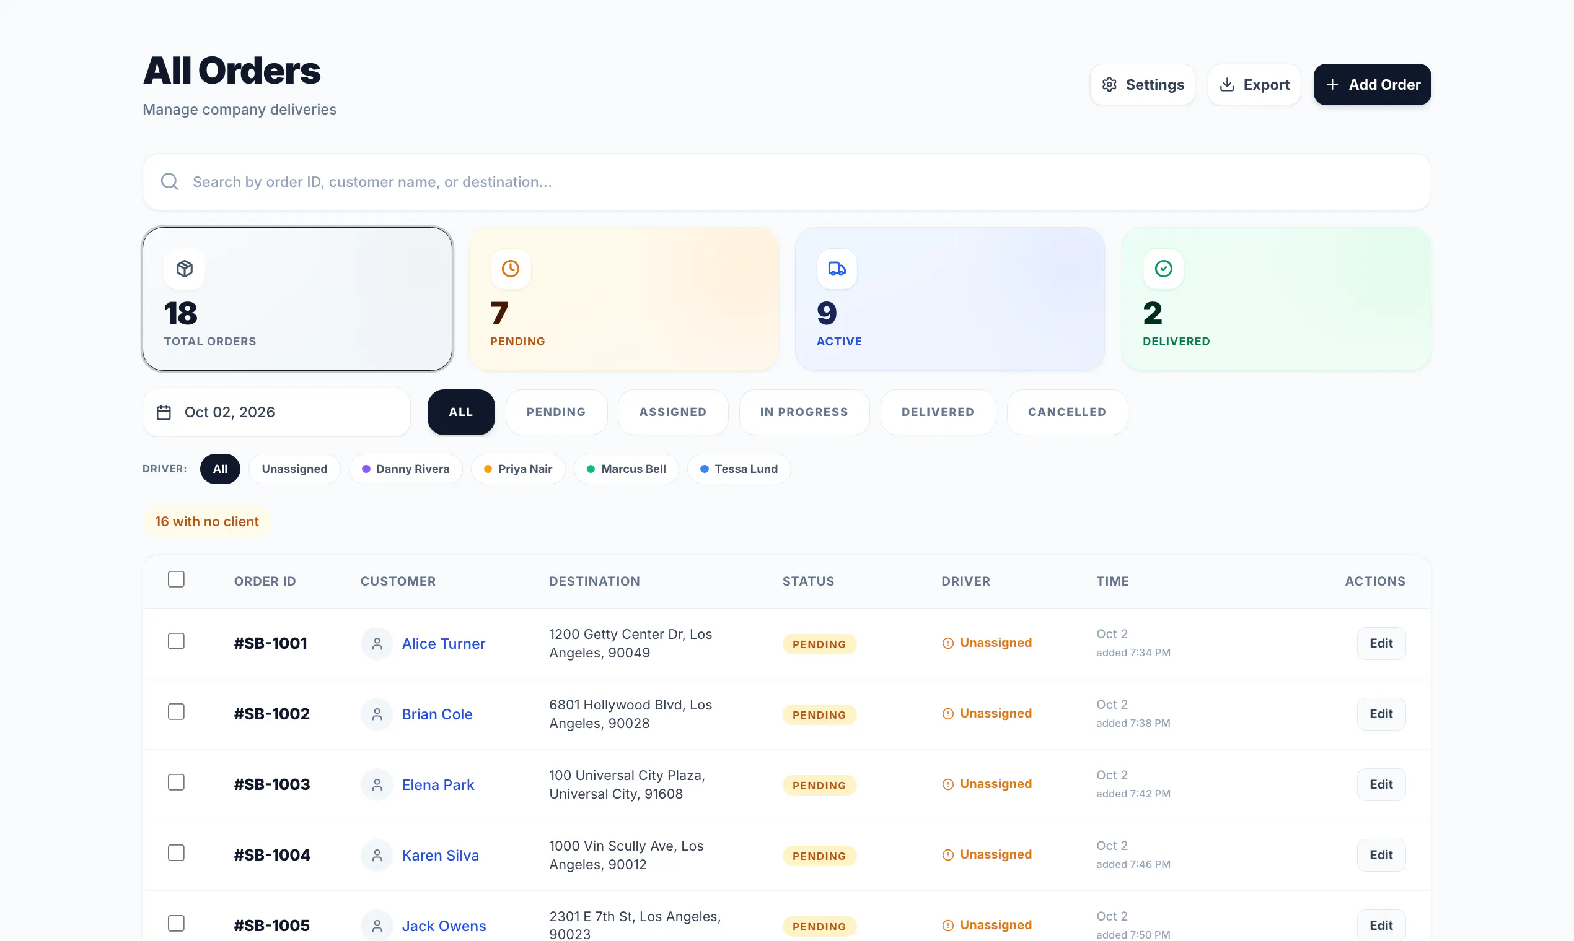This screenshot has height=941, width=1574.
Task: Click the warning icon in SB-1001 driver cell
Action: [x=947, y=643]
